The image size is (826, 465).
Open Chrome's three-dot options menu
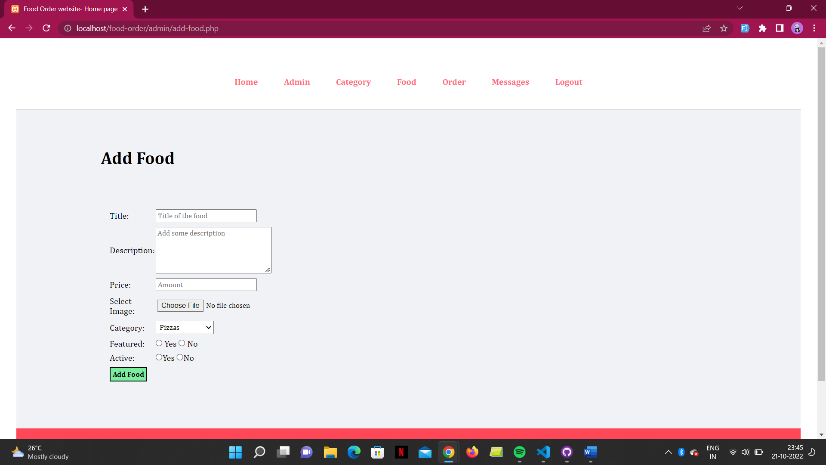click(814, 28)
